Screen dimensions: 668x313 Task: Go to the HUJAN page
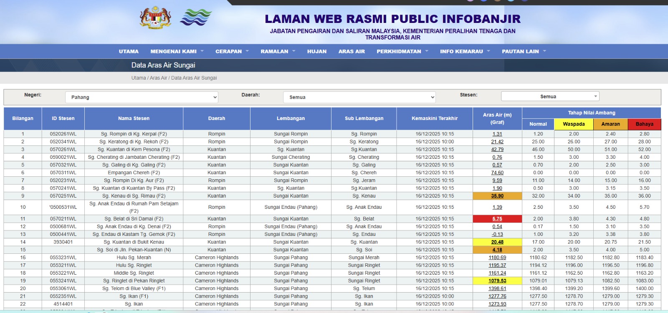[x=317, y=51]
